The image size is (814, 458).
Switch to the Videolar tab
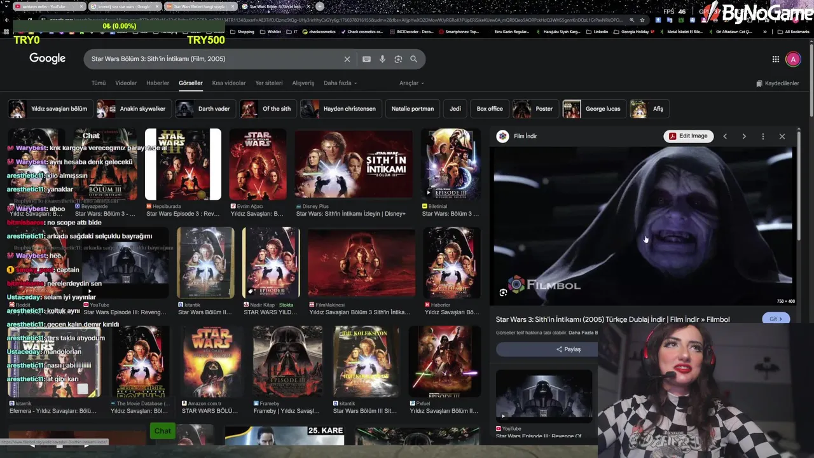coord(126,83)
